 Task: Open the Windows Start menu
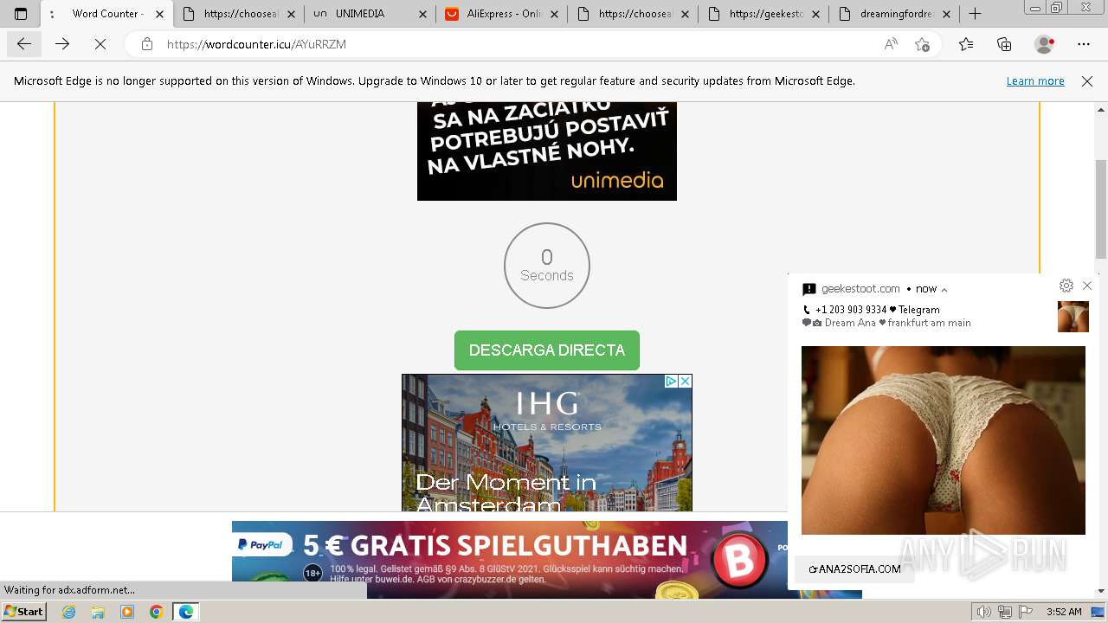[x=23, y=612]
